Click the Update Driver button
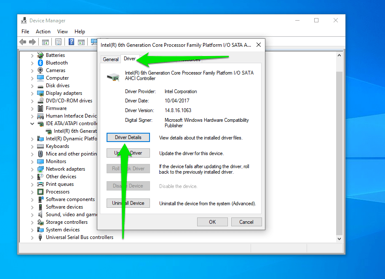This screenshot has height=279, width=385. (128, 153)
